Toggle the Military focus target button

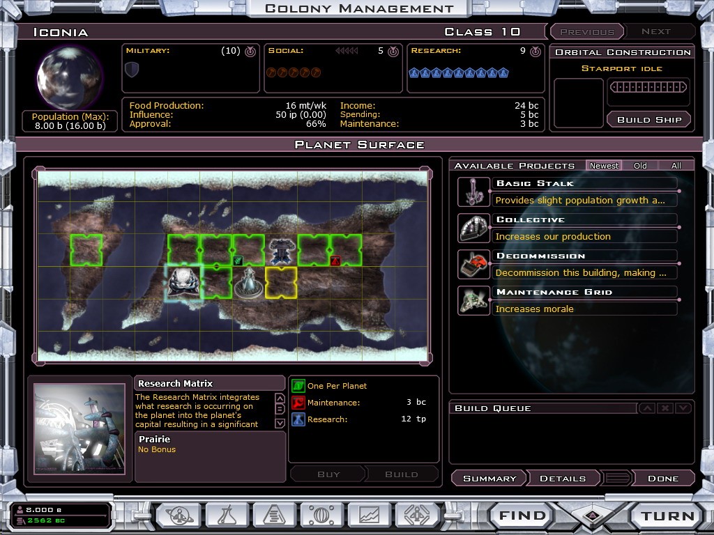coord(250,52)
